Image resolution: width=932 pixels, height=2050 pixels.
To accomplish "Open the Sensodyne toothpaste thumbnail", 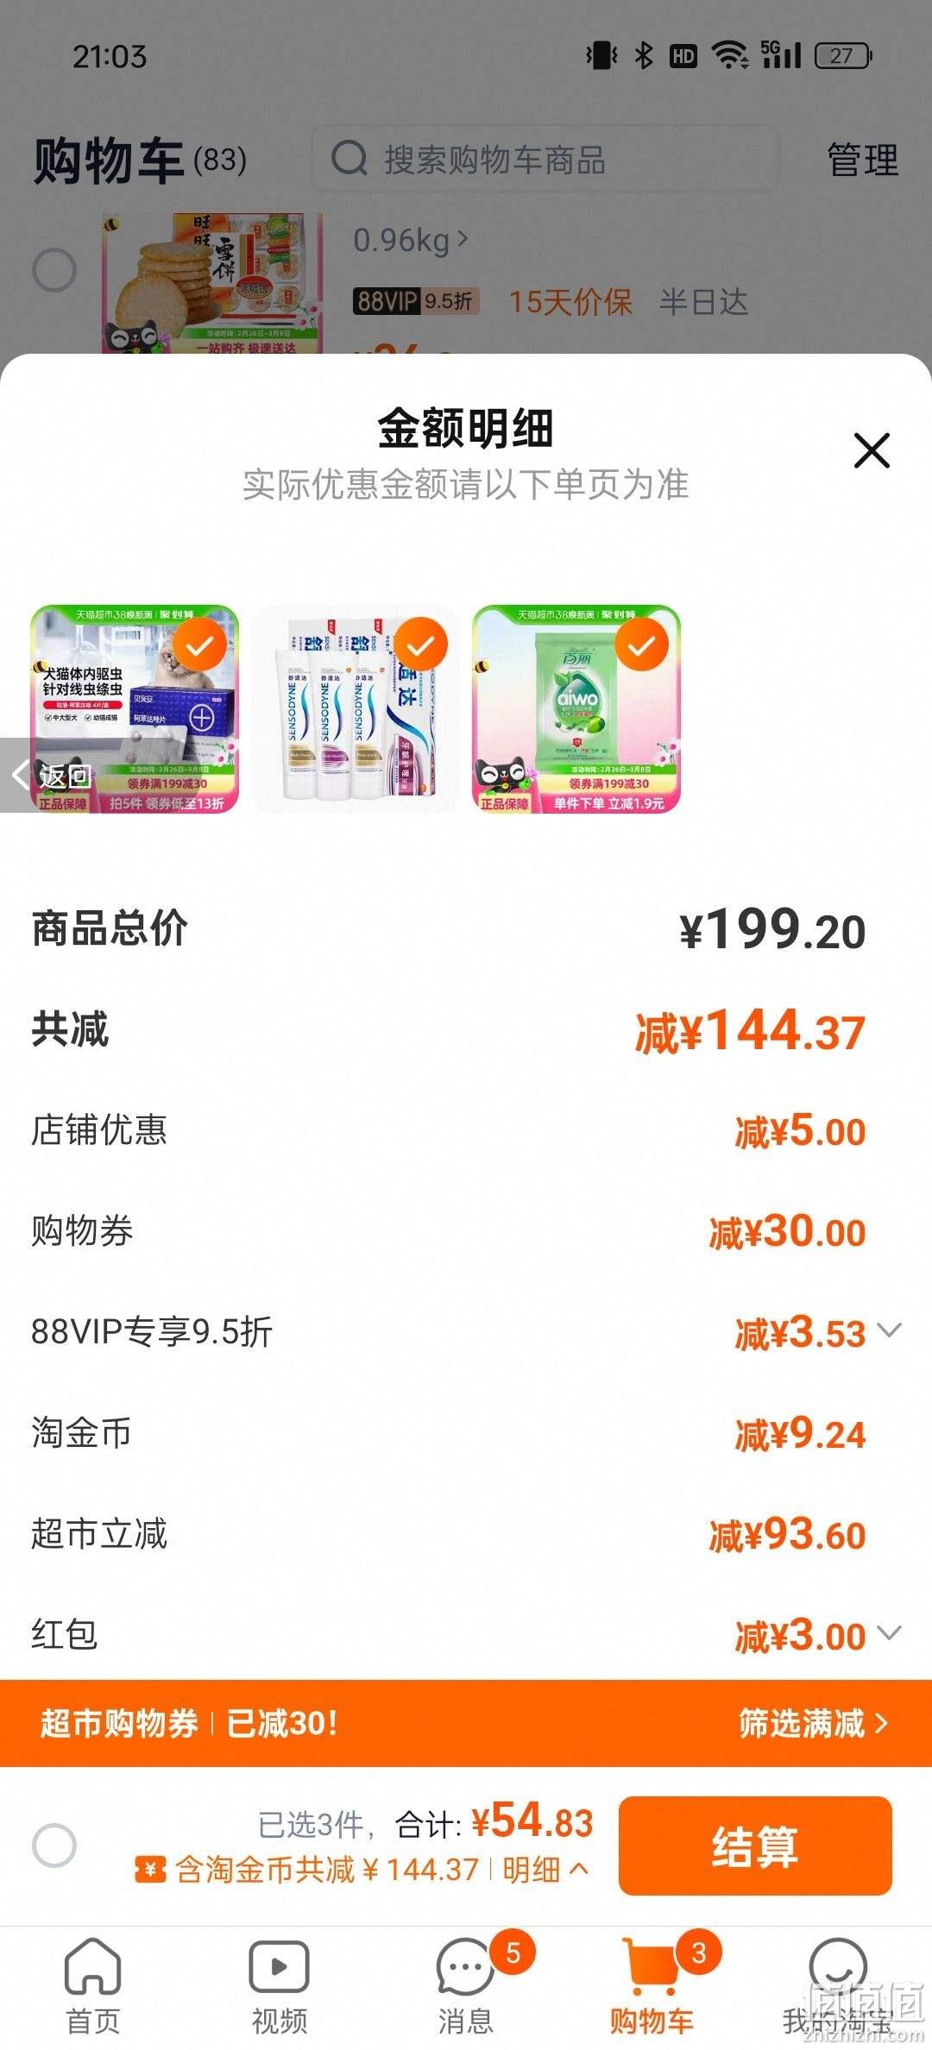I will (356, 708).
